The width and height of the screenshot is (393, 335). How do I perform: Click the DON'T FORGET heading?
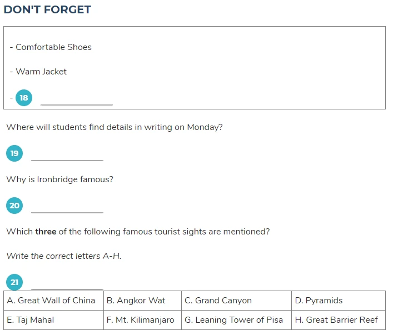click(x=47, y=10)
